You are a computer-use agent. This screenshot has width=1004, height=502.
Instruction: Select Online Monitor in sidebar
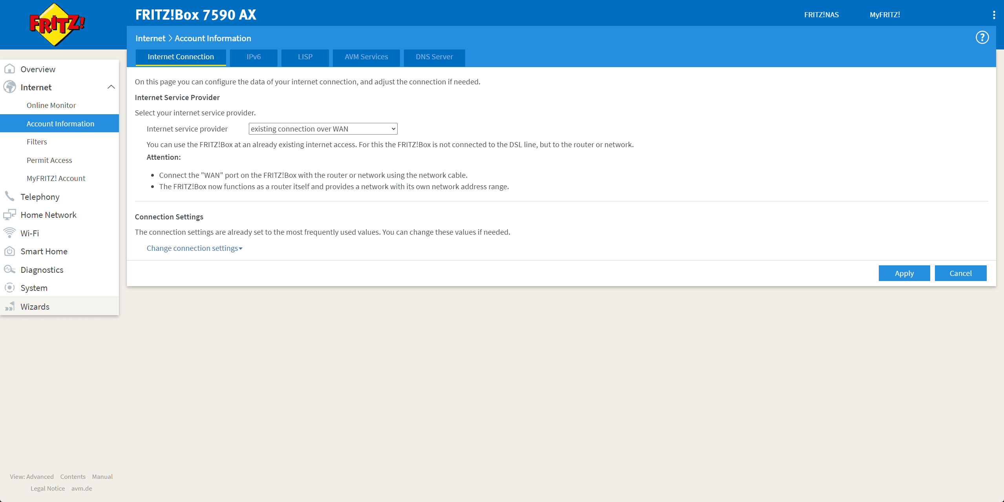pyautogui.click(x=51, y=105)
